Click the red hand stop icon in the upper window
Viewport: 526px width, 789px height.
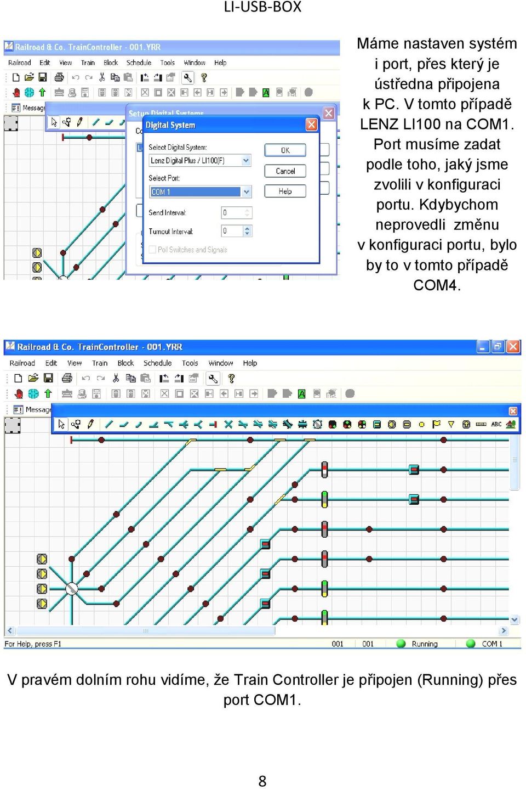coord(16,92)
